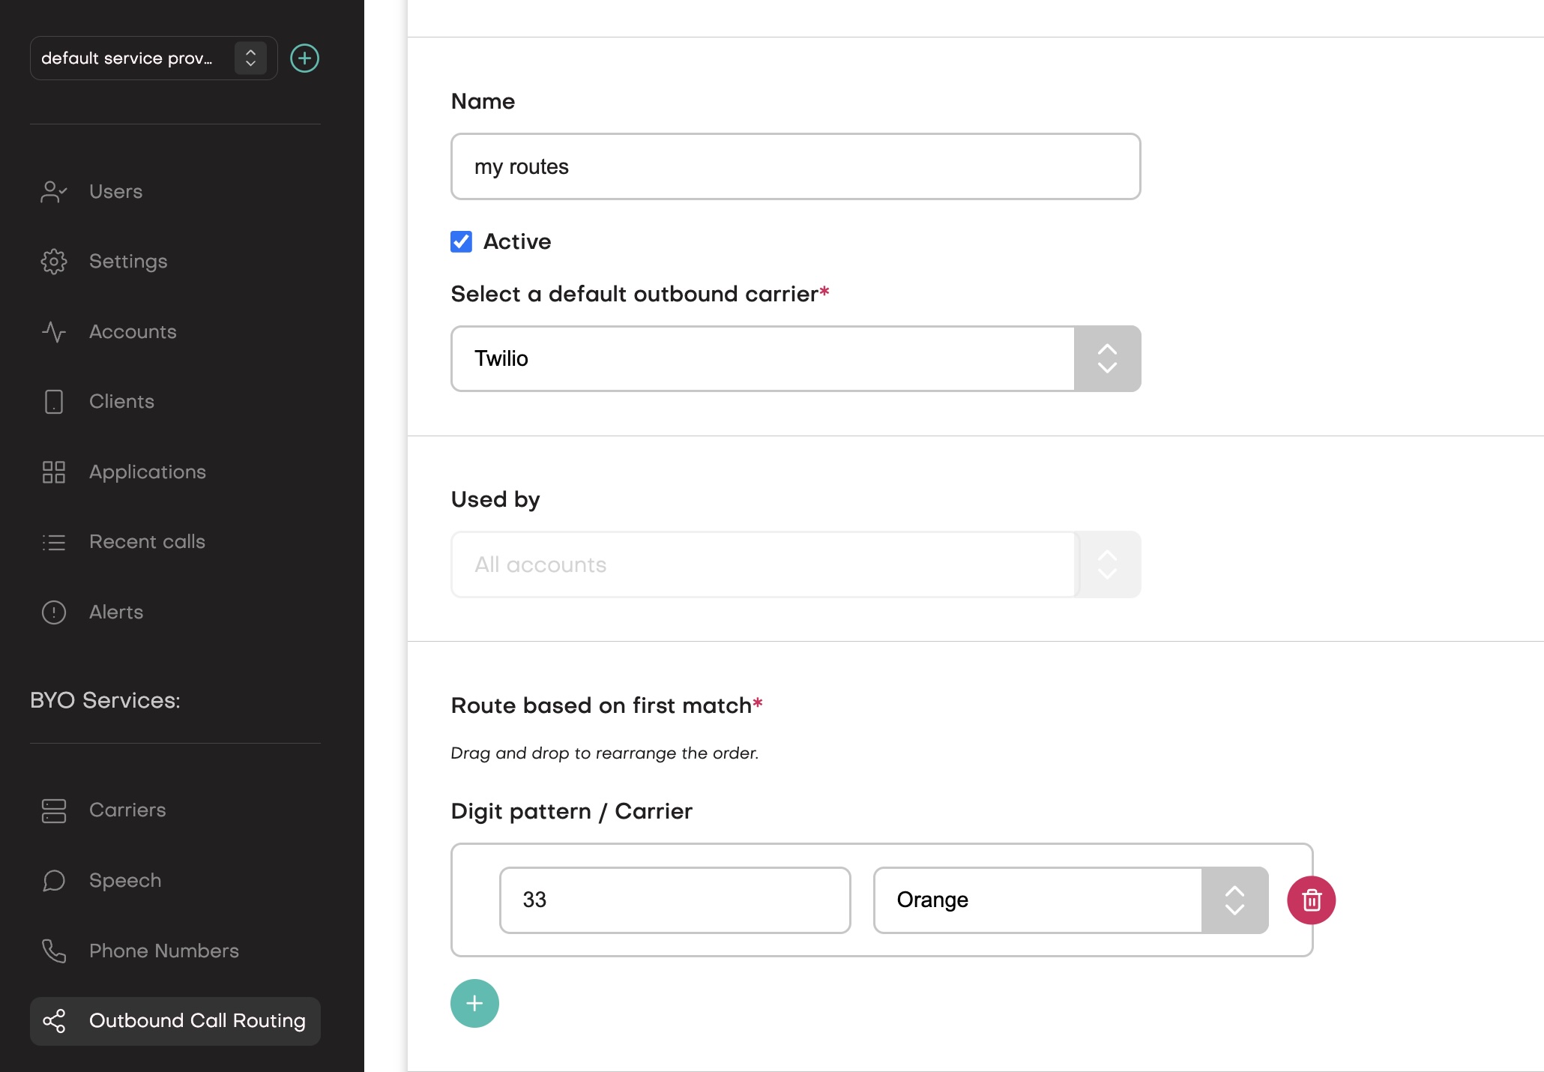Add a new digit pattern row

pos(474,1003)
